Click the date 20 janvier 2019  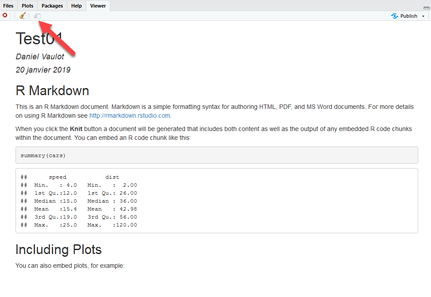coord(43,70)
